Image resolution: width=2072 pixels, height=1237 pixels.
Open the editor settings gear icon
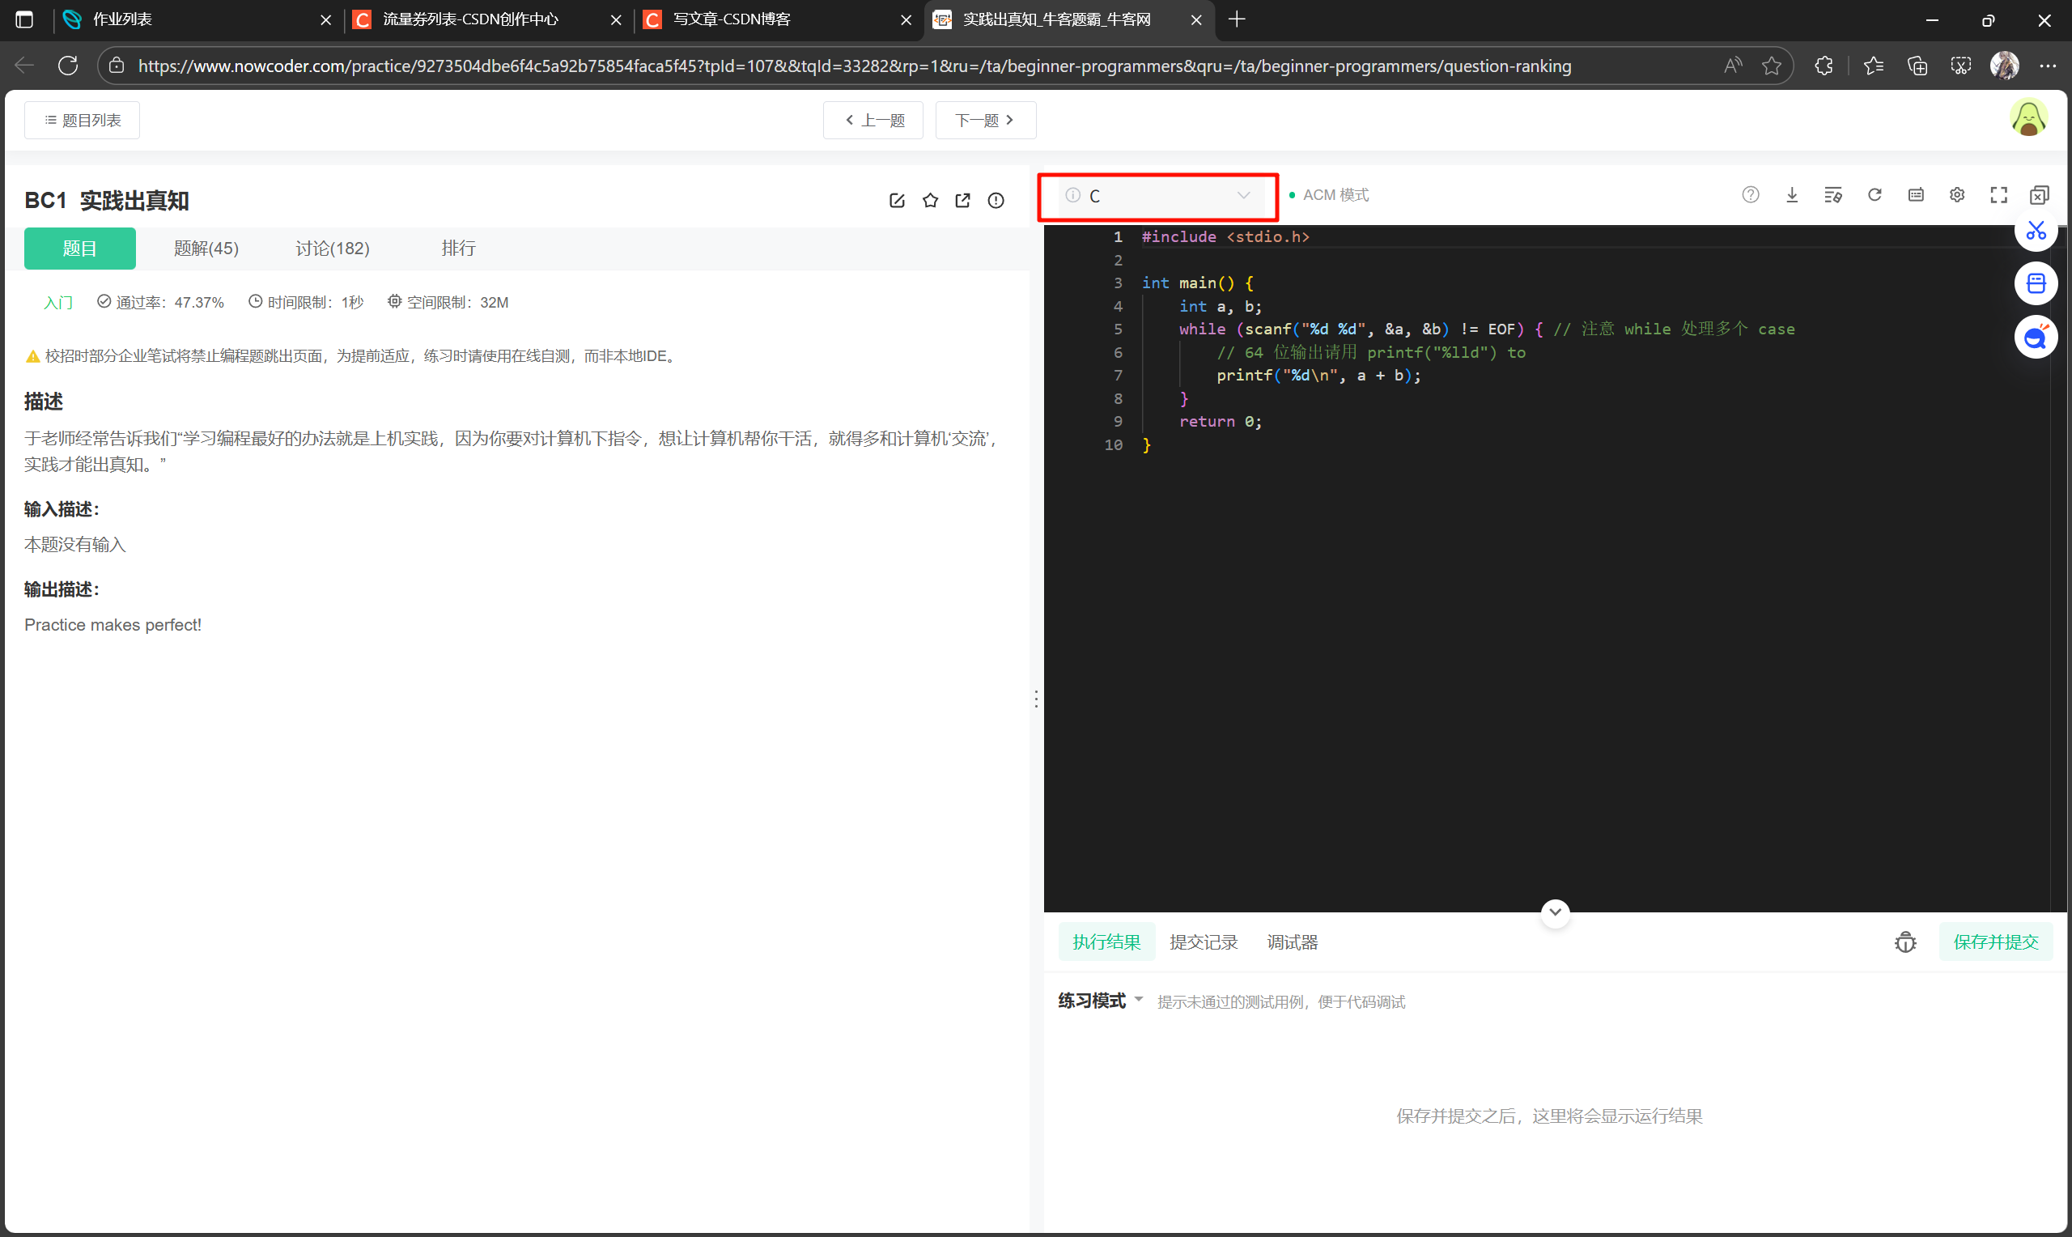(x=1957, y=195)
